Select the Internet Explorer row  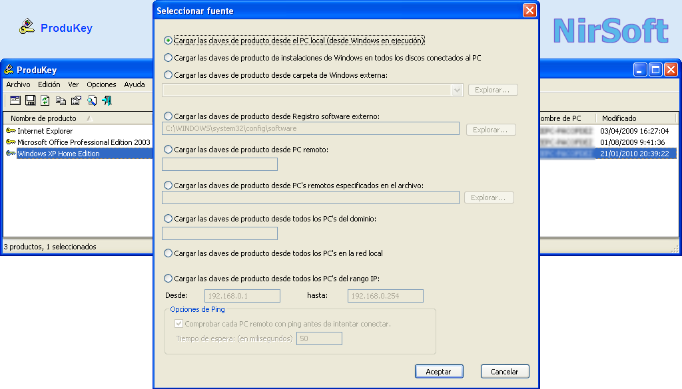pyautogui.click(x=45, y=131)
